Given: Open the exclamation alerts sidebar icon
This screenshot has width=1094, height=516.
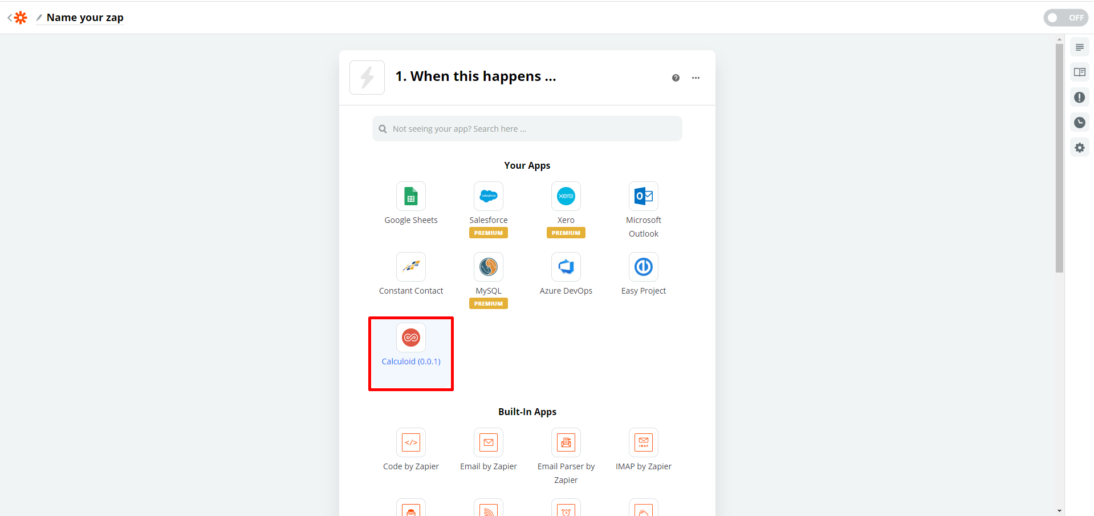Looking at the screenshot, I should click(x=1080, y=97).
